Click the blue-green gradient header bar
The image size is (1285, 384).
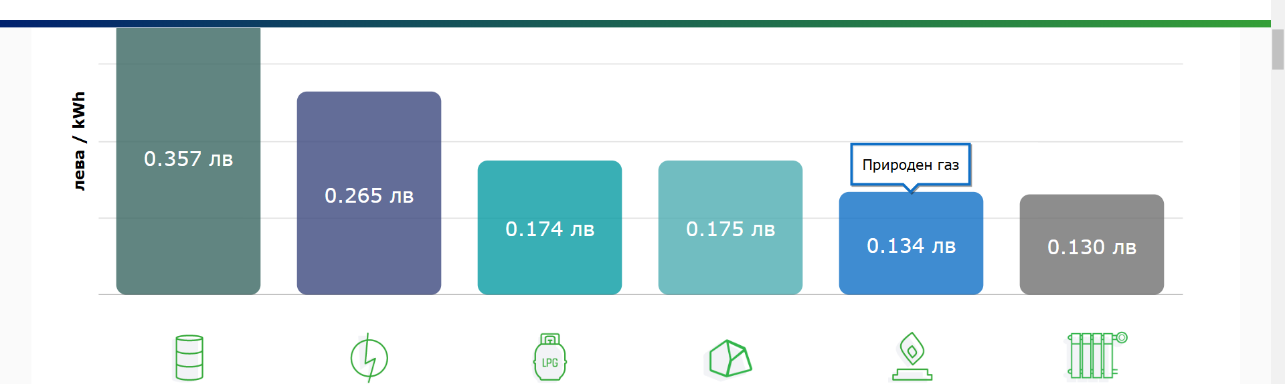click(635, 23)
